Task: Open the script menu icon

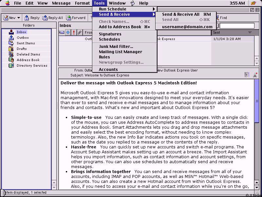Action: [x=133, y=3]
